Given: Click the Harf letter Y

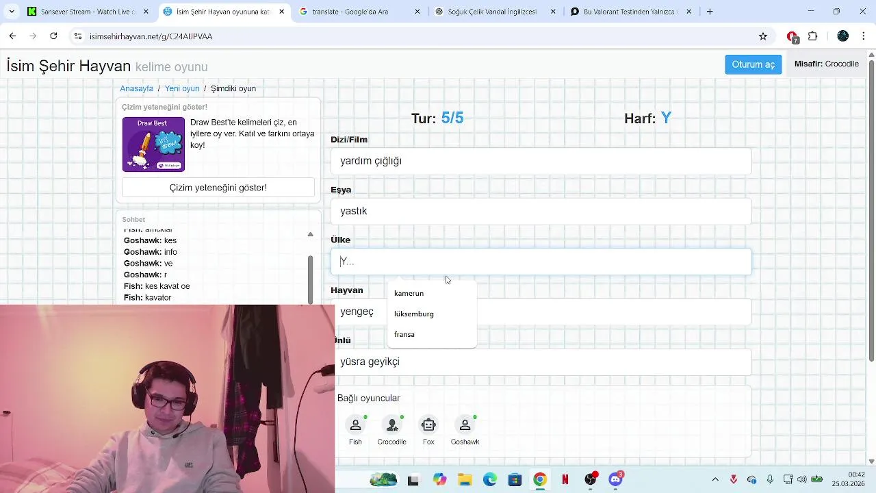Looking at the screenshot, I should coord(666,118).
